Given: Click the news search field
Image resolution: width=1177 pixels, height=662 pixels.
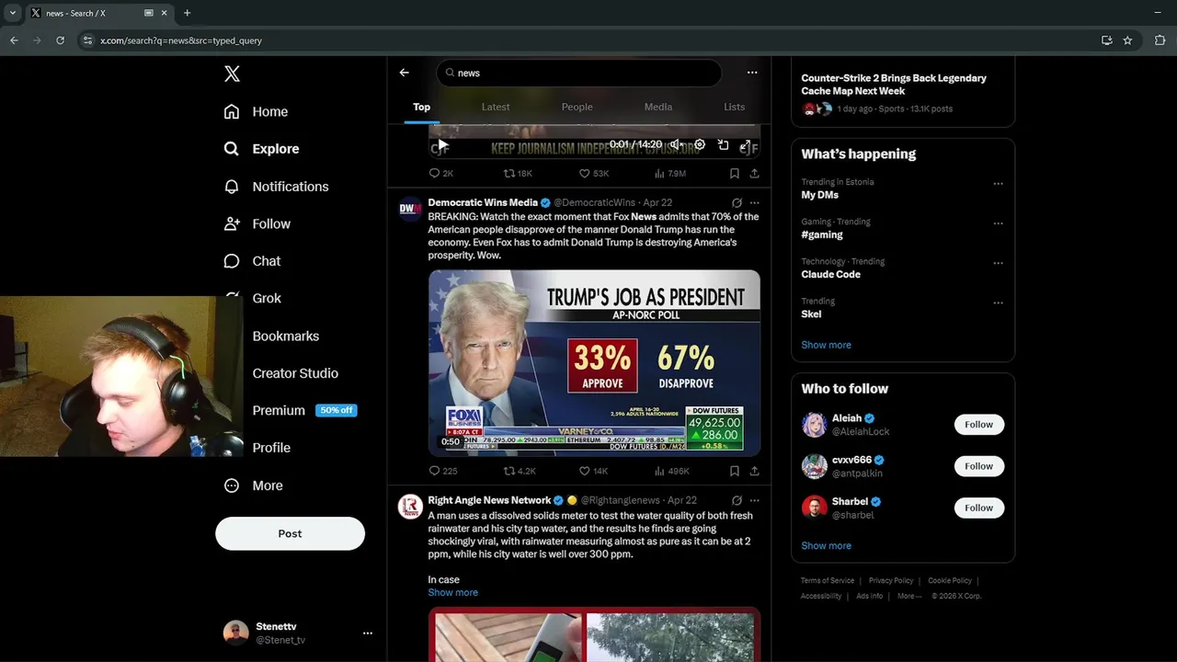Looking at the screenshot, I should tap(578, 73).
